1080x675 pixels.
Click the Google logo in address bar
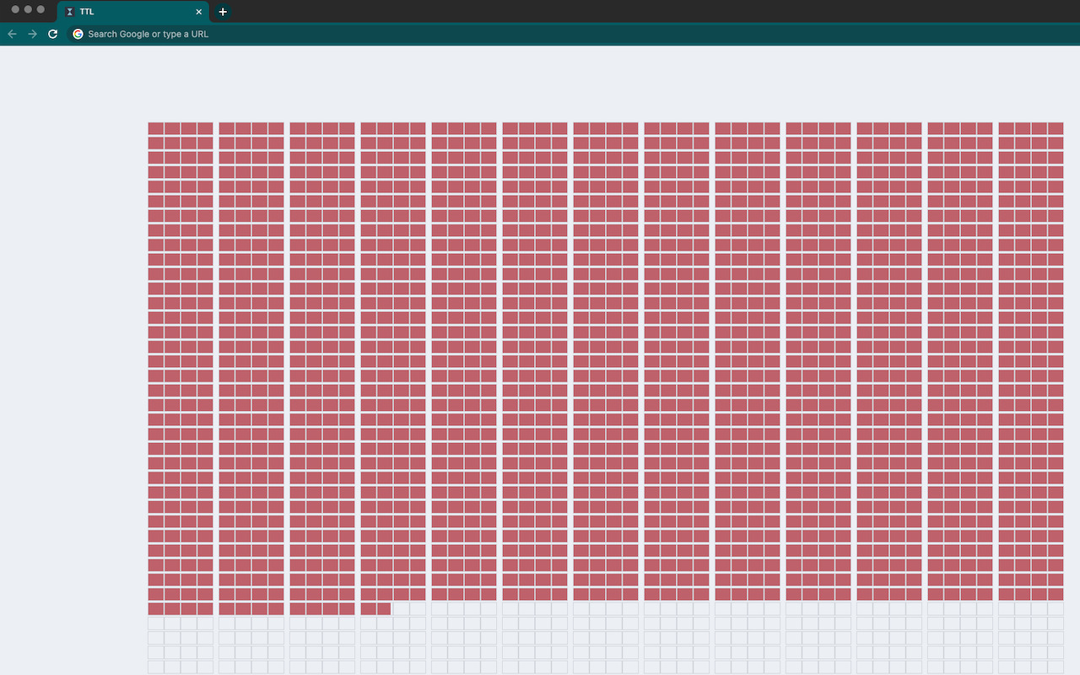(x=78, y=34)
